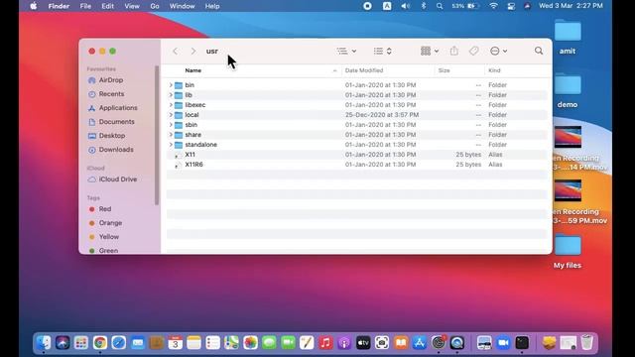Open the Share button in Finder toolbar
Viewport: 635px width, 357px height.
pyautogui.click(x=454, y=51)
